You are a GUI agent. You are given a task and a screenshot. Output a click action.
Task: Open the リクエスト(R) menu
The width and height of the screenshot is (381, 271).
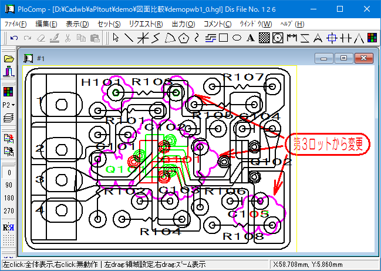pyautogui.click(x=146, y=24)
